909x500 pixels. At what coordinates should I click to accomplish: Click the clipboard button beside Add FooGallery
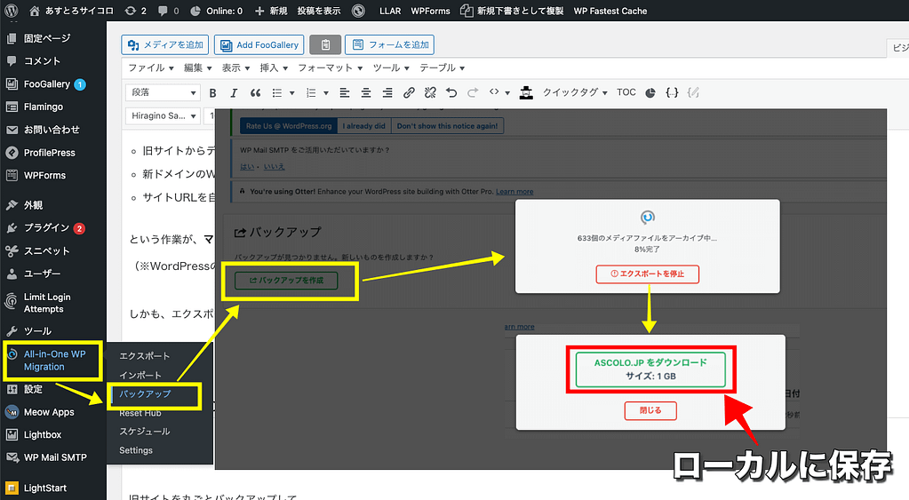325,44
